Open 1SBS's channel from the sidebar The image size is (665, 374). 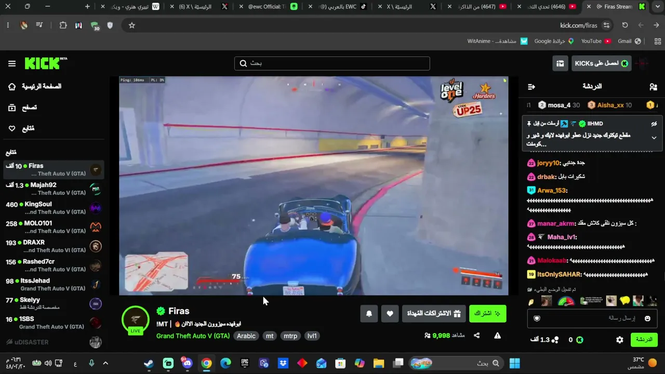point(54,323)
